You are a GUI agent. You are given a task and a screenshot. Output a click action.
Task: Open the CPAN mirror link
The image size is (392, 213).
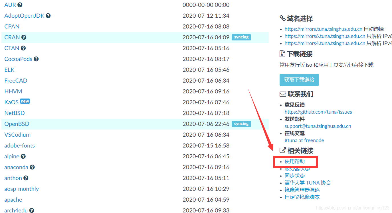pos(12,26)
